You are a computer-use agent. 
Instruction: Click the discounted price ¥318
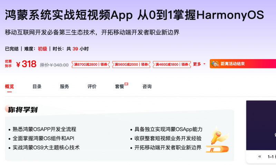(26, 64)
